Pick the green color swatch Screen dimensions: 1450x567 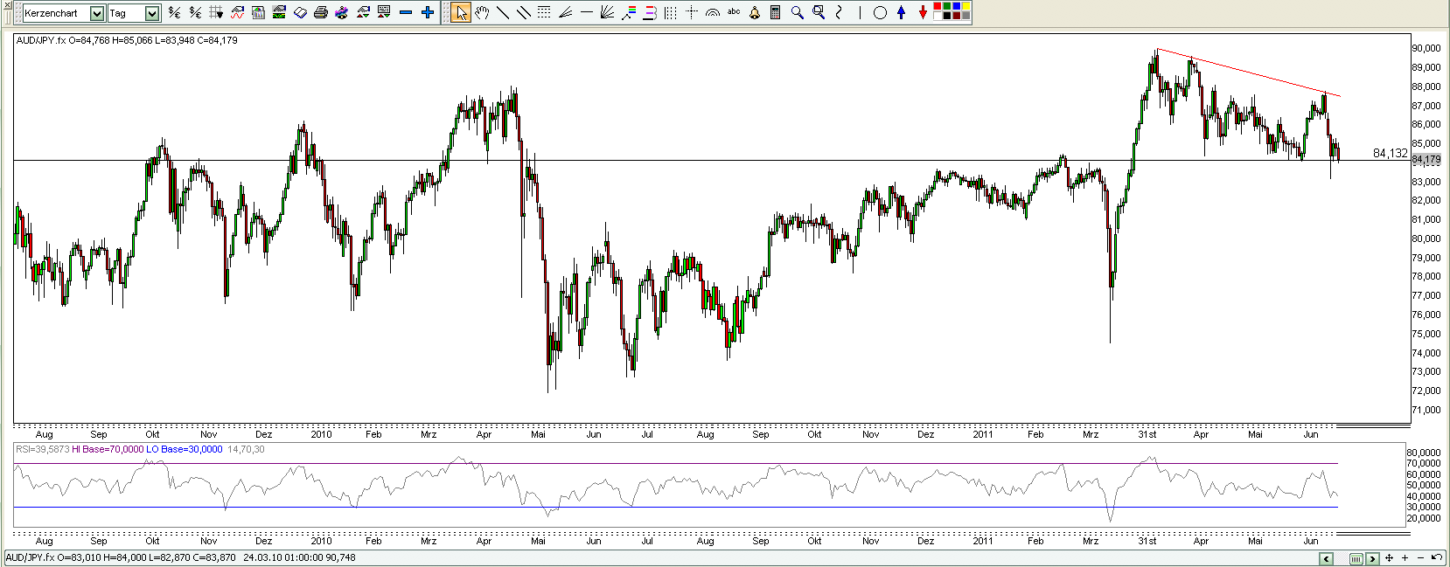[947, 6]
